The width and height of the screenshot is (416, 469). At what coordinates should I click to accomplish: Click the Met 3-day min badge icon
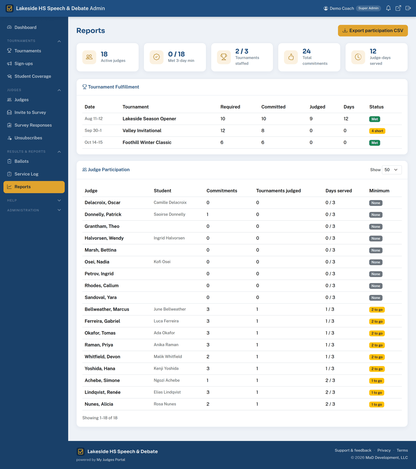(157, 57)
